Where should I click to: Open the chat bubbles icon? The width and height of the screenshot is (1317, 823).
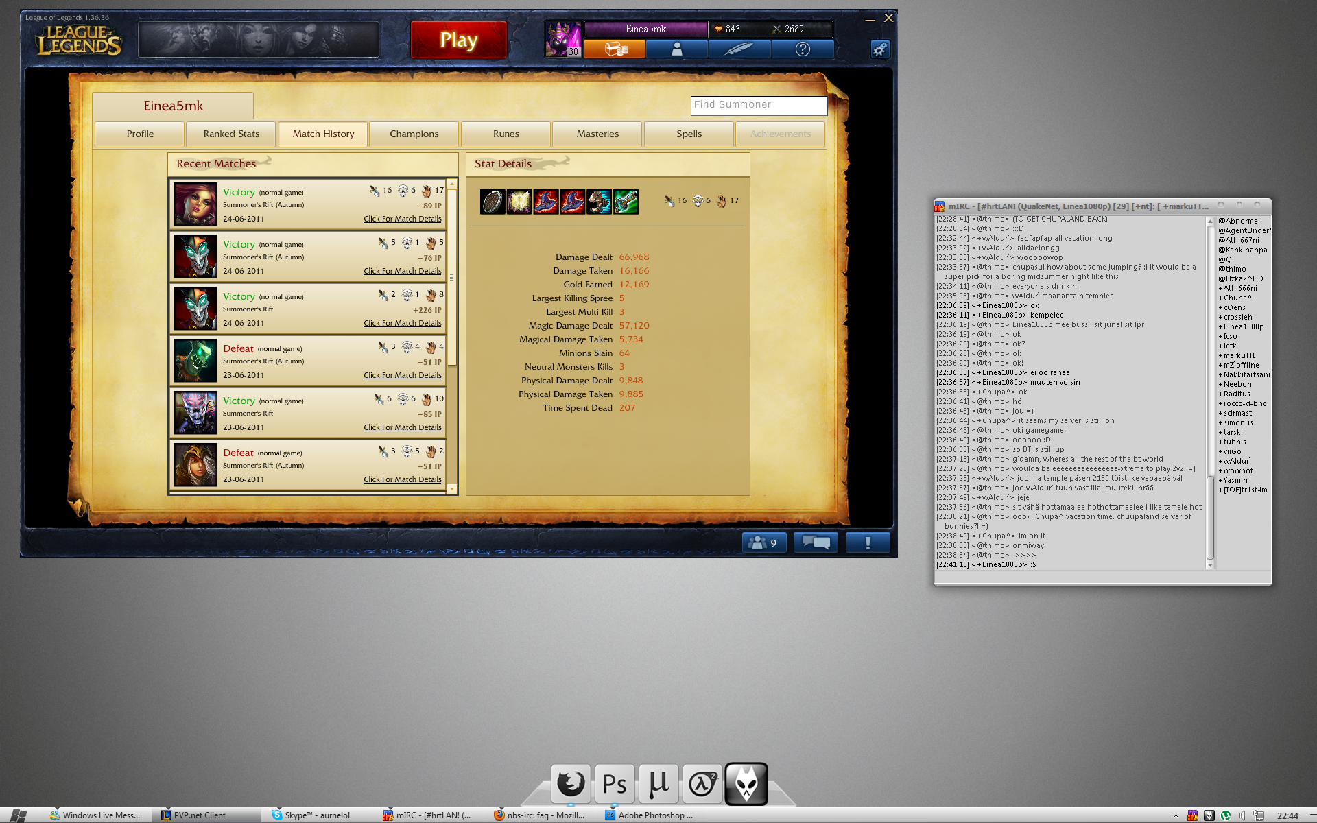tap(816, 542)
